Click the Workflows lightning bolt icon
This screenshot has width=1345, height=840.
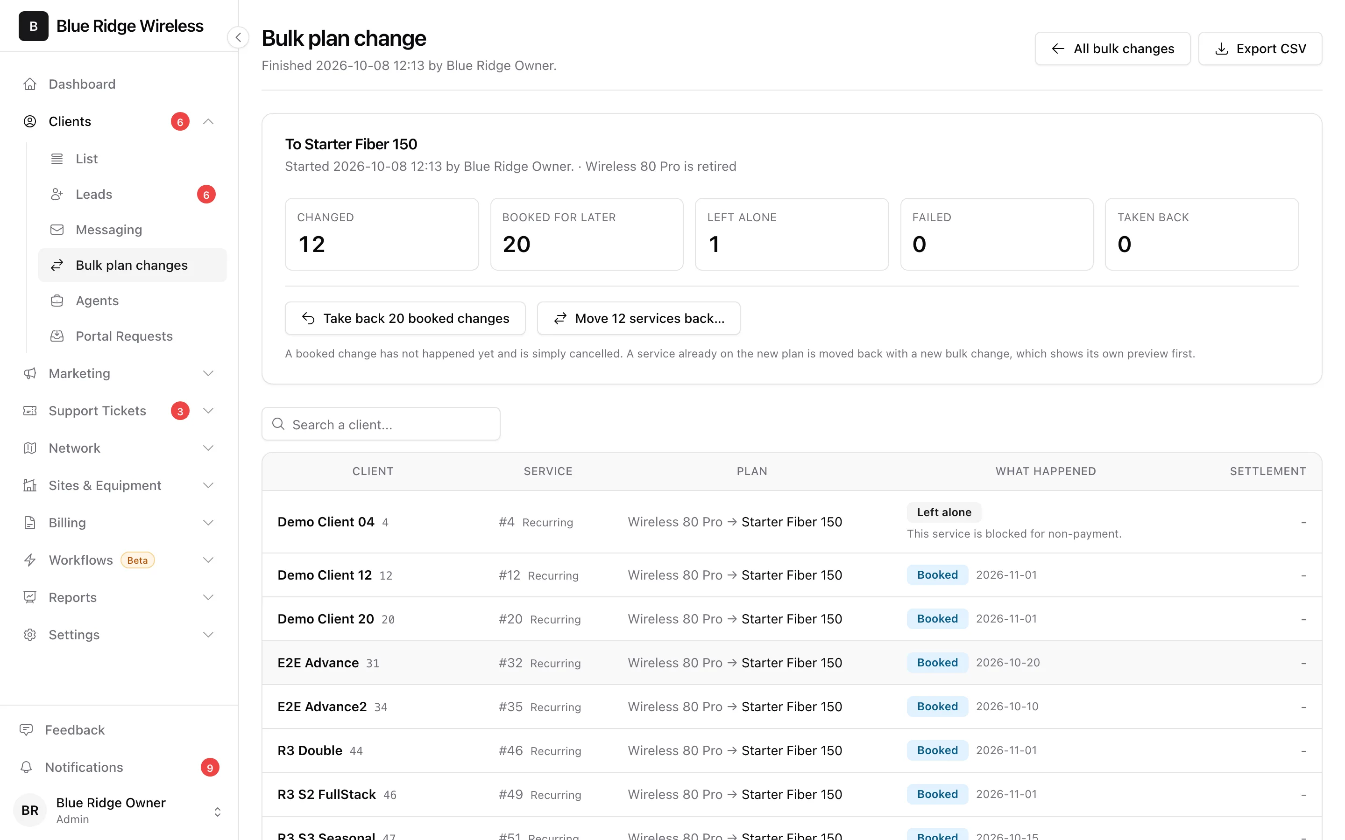30,560
